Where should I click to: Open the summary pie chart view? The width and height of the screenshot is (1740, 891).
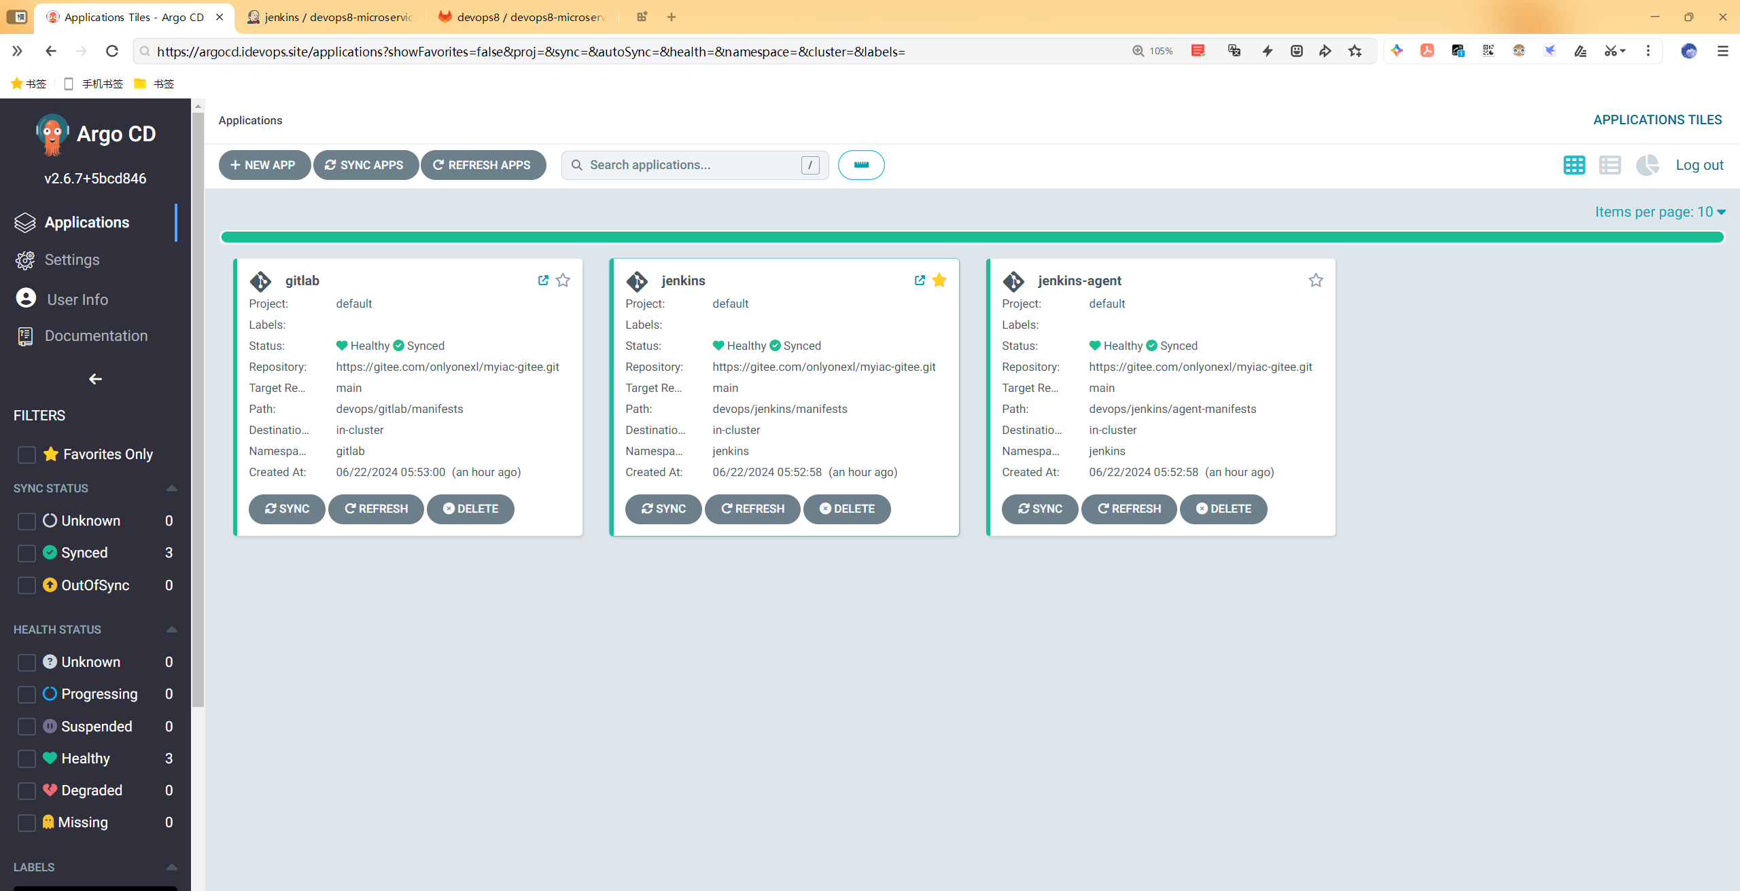pos(1647,165)
